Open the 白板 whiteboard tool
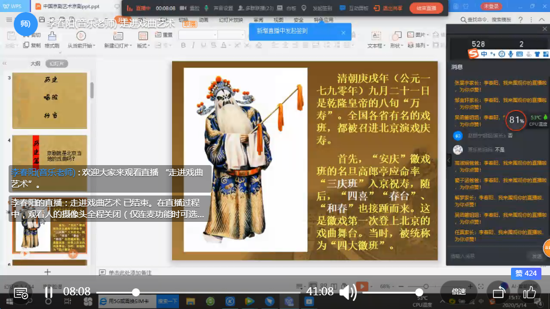The width and height of the screenshot is (550, 309). [287, 8]
